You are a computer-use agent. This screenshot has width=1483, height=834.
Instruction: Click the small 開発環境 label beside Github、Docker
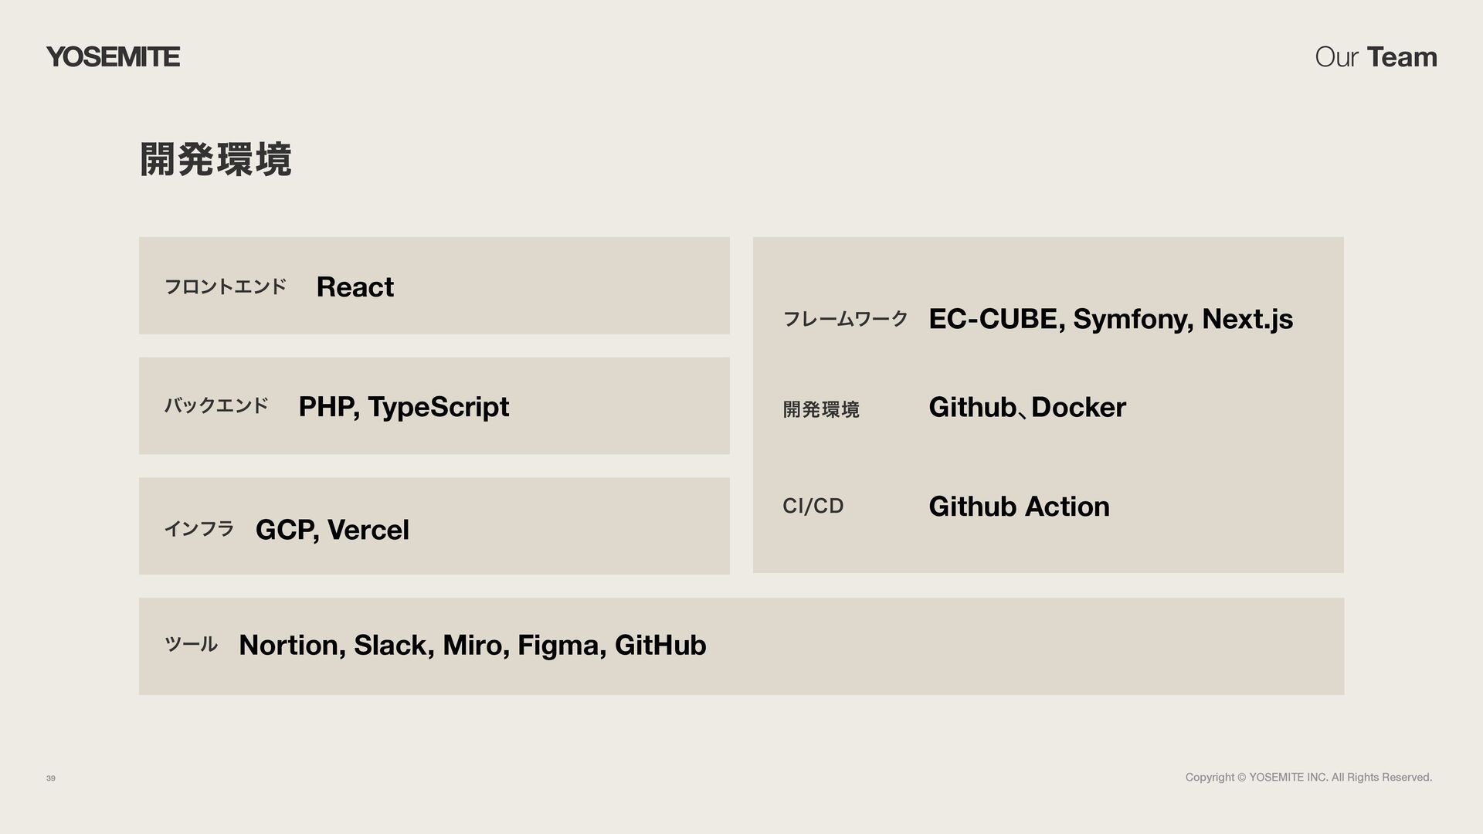point(821,409)
